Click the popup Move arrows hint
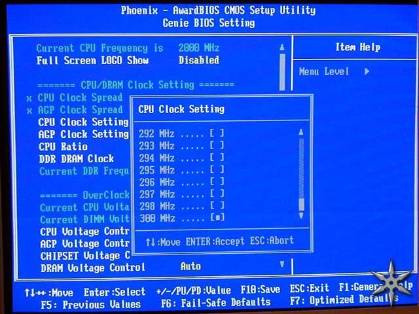 (x=163, y=243)
